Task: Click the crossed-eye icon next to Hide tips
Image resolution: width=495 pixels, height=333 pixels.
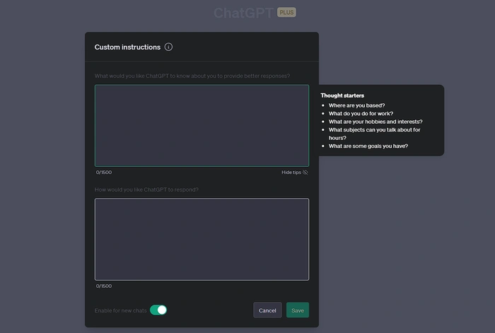Action: [x=305, y=173]
